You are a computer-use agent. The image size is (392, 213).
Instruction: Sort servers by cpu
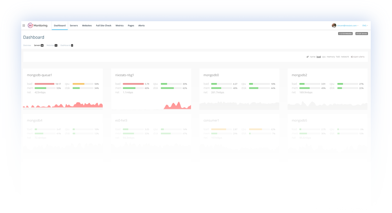pyautogui.click(x=324, y=57)
